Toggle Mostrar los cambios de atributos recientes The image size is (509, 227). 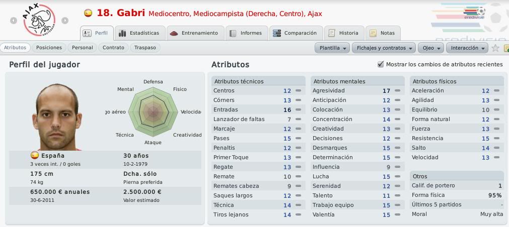click(381, 64)
